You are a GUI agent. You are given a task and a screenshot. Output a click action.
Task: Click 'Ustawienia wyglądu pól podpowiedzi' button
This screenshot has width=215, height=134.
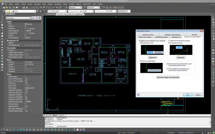[x=168, y=77]
